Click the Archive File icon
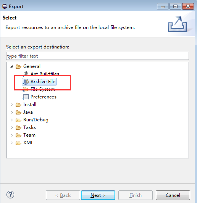This screenshot has width=197, height=203. click(x=26, y=82)
